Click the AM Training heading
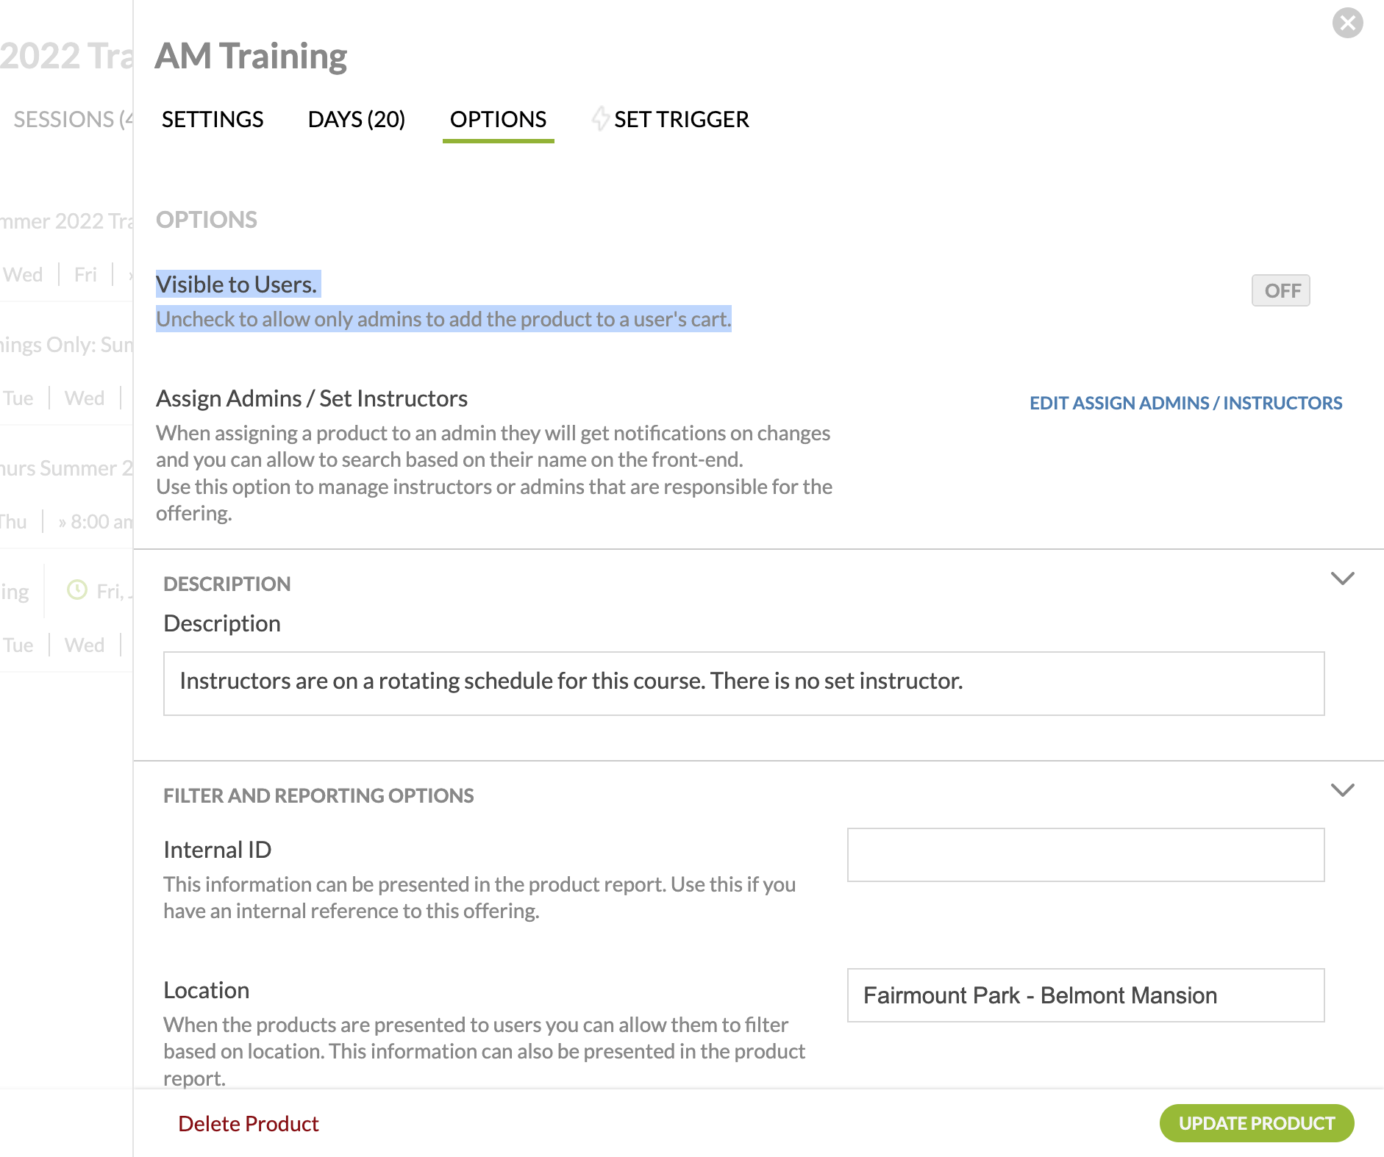The height and width of the screenshot is (1157, 1384). click(251, 56)
